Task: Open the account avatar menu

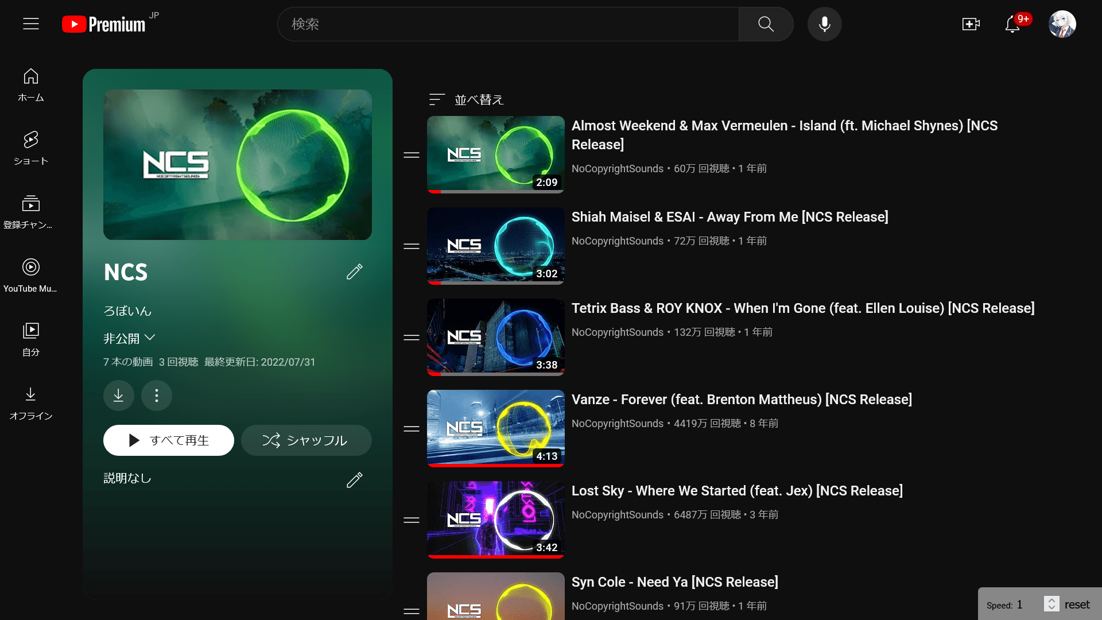Action: [1062, 24]
